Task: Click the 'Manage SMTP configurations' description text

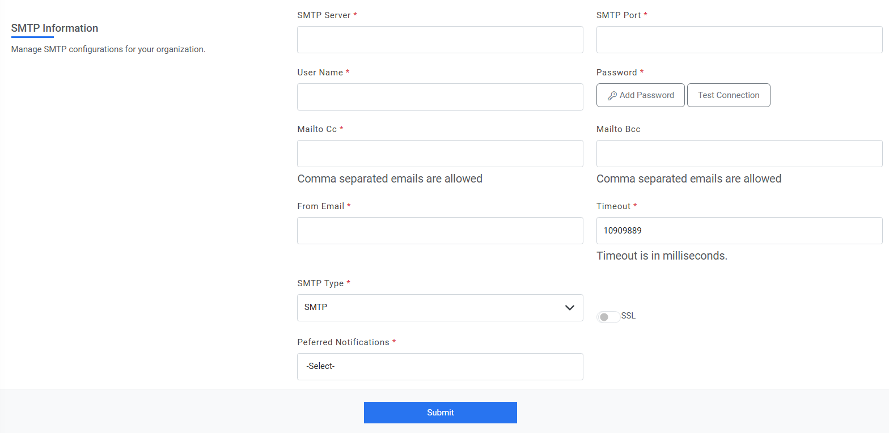Action: [108, 49]
